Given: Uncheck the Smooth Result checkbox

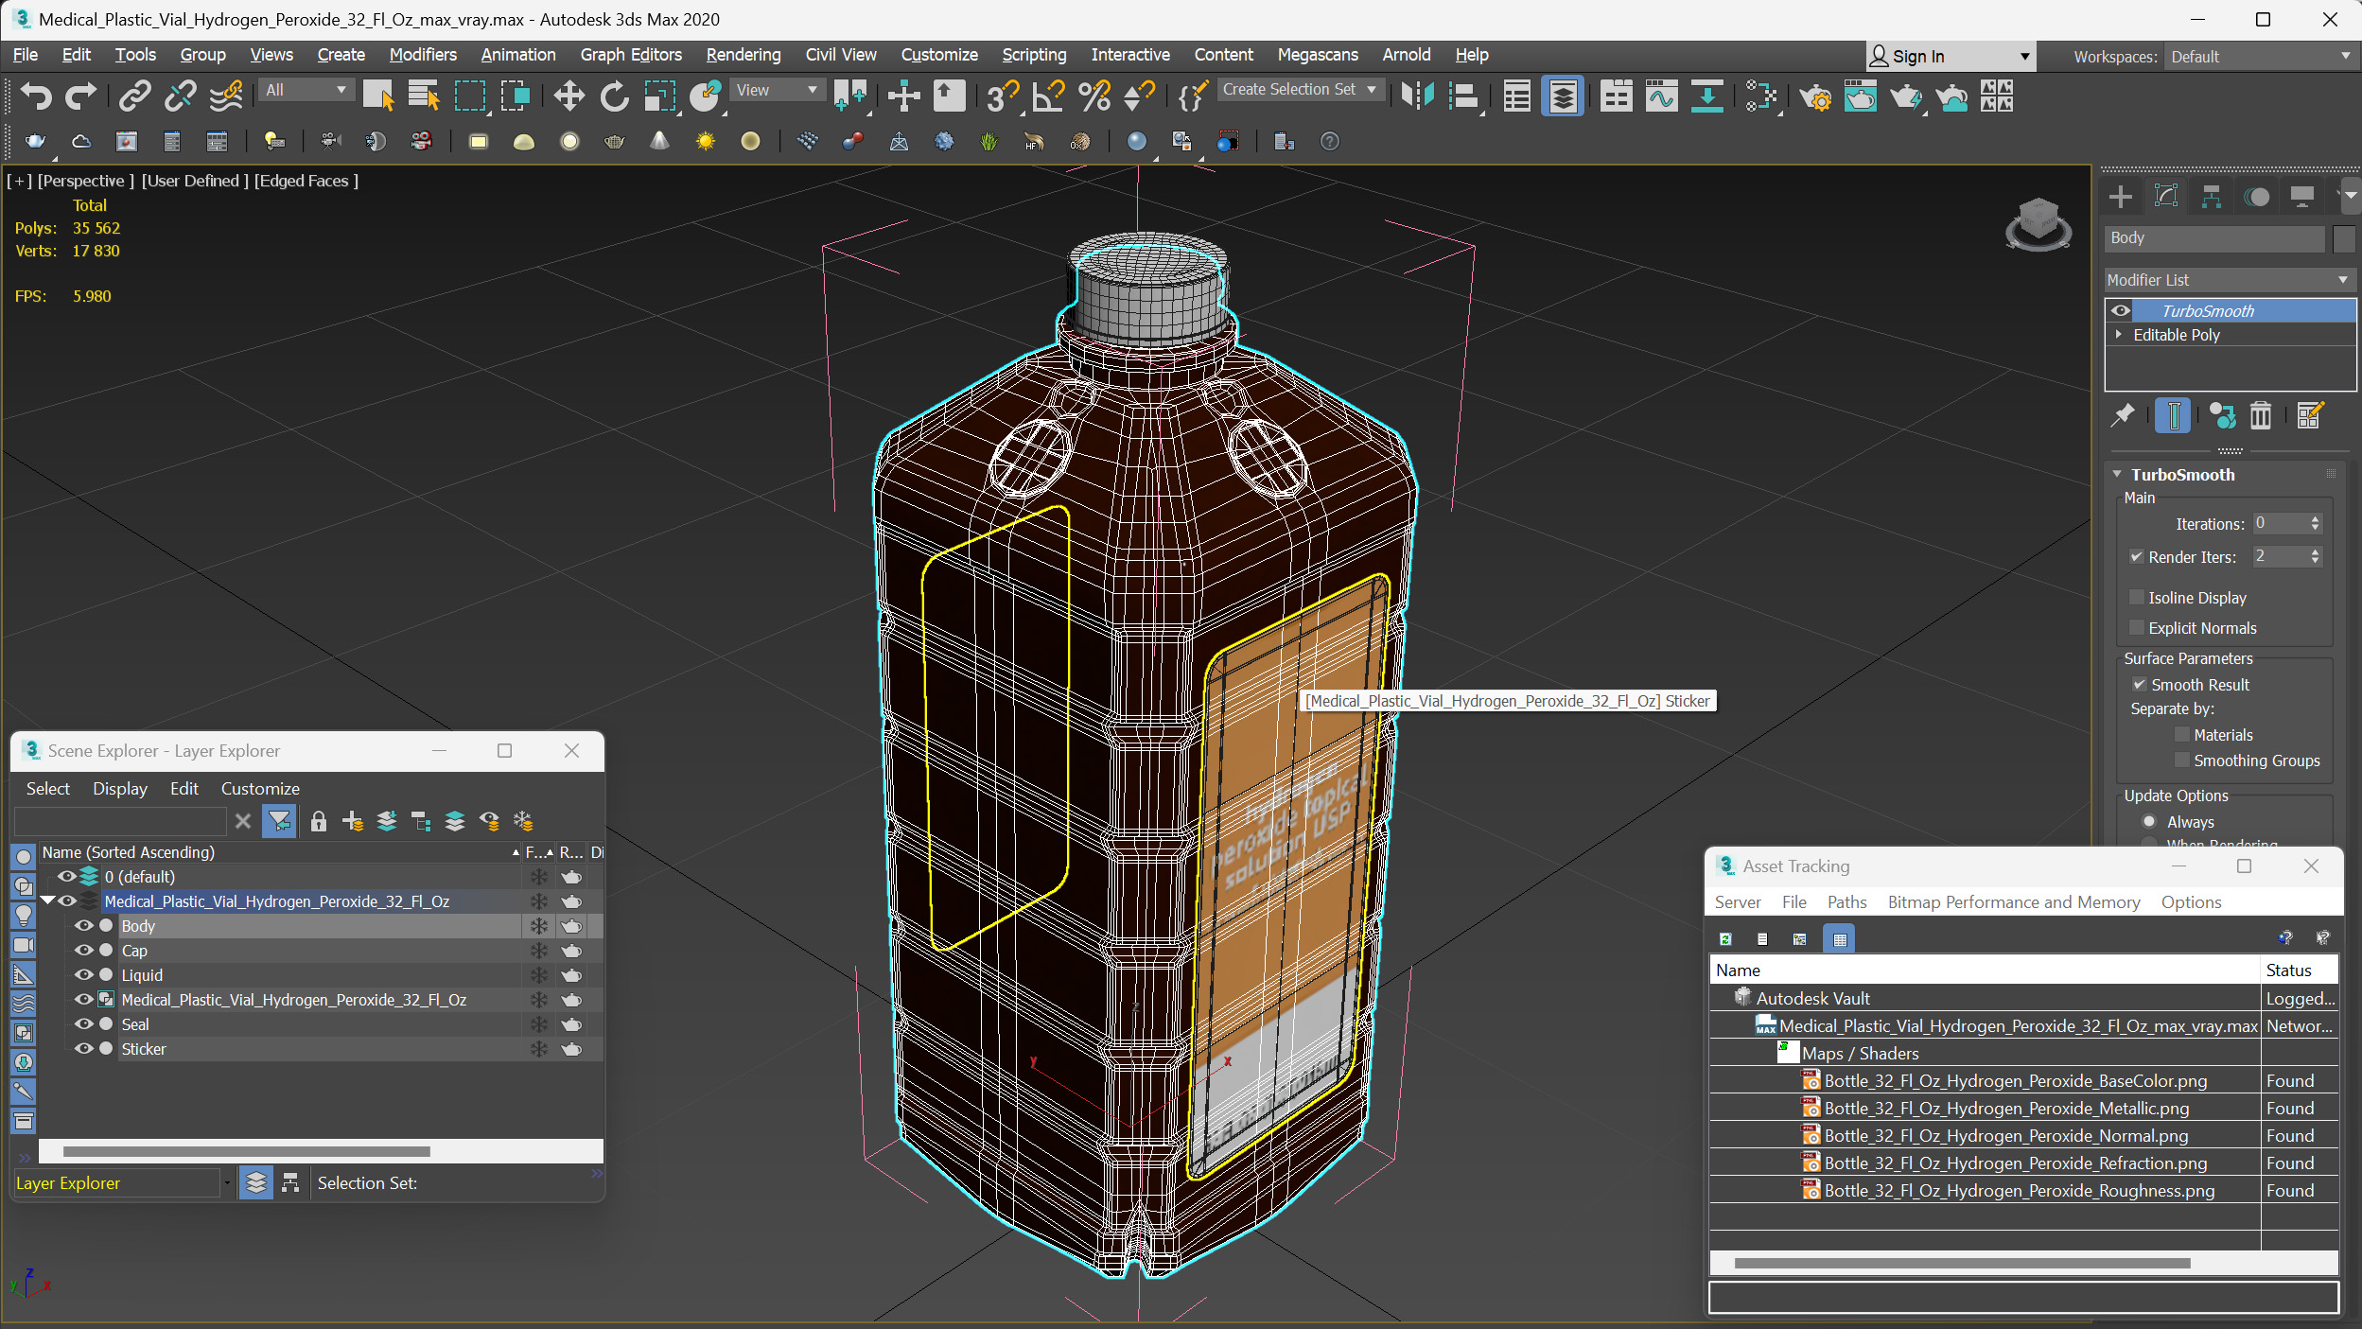Looking at the screenshot, I should point(2140,684).
